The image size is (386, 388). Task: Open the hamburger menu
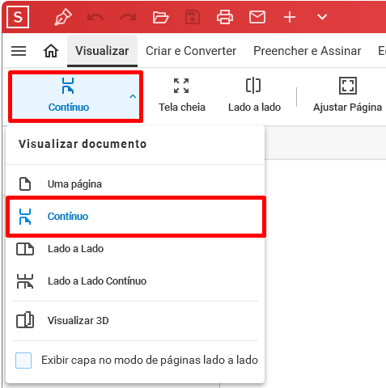[19, 51]
